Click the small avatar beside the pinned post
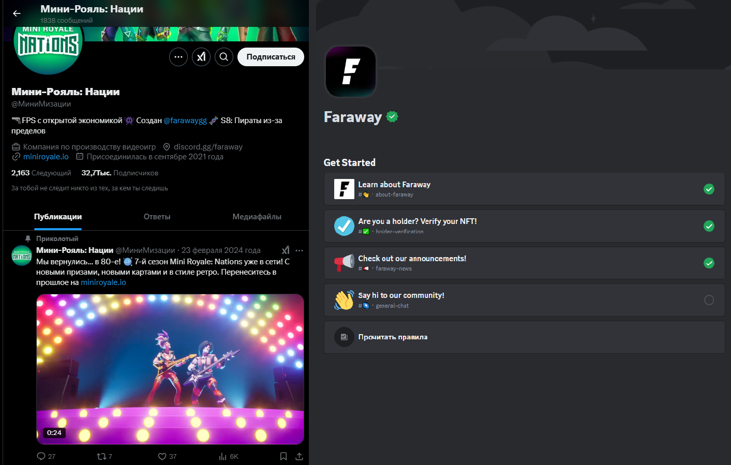 pos(22,256)
